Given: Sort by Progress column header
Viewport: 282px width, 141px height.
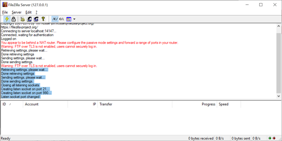Looking at the screenshot, I should [195, 104].
